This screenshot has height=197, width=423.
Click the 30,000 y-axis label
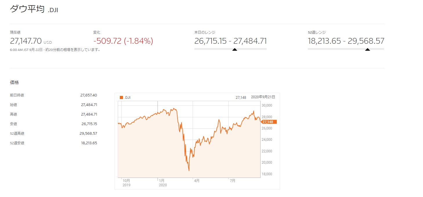click(267, 105)
